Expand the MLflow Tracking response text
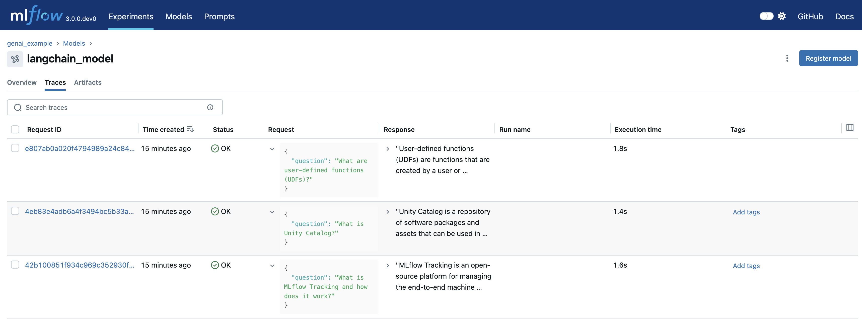The image size is (862, 325). pos(388,266)
